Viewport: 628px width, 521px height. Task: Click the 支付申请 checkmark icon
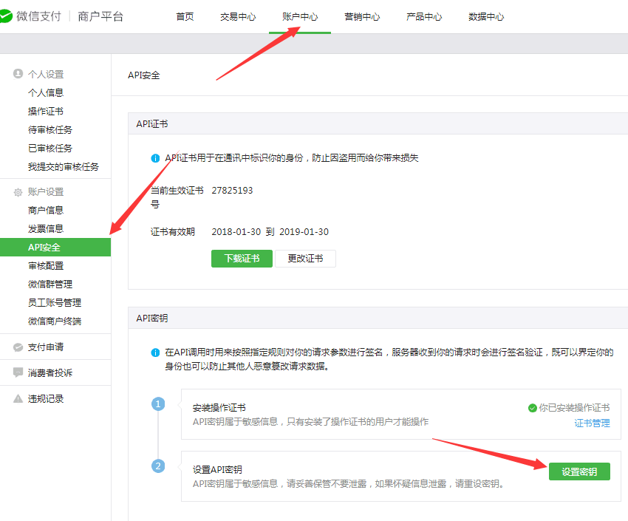pos(18,347)
